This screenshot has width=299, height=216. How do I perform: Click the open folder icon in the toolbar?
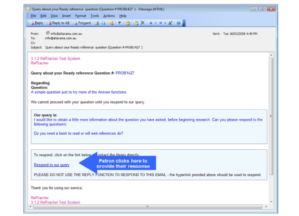[128, 23]
